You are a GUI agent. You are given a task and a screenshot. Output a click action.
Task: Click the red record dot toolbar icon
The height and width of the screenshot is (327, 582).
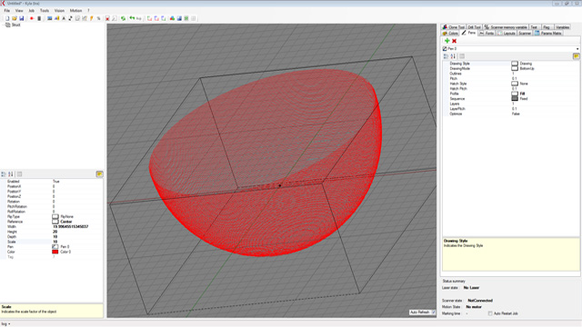(32, 18)
